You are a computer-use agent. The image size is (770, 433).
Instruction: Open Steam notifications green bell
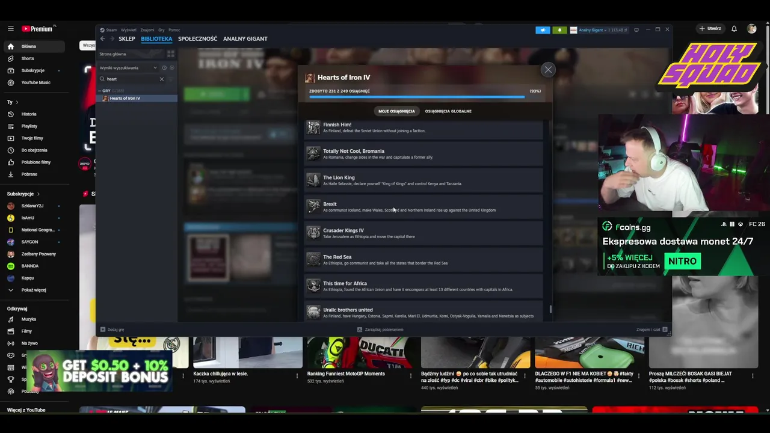click(x=559, y=30)
